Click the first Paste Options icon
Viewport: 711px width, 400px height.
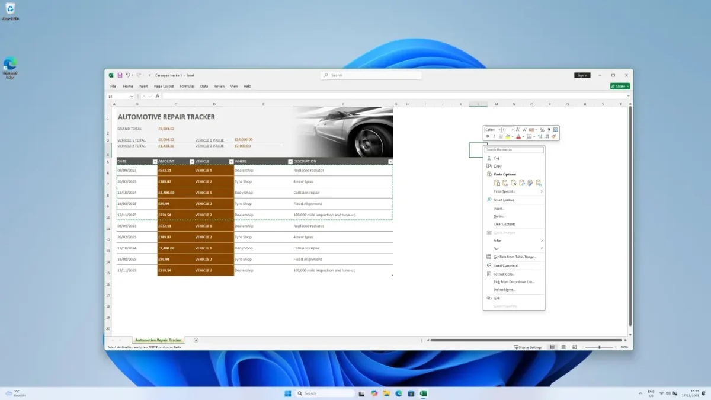pyautogui.click(x=497, y=183)
